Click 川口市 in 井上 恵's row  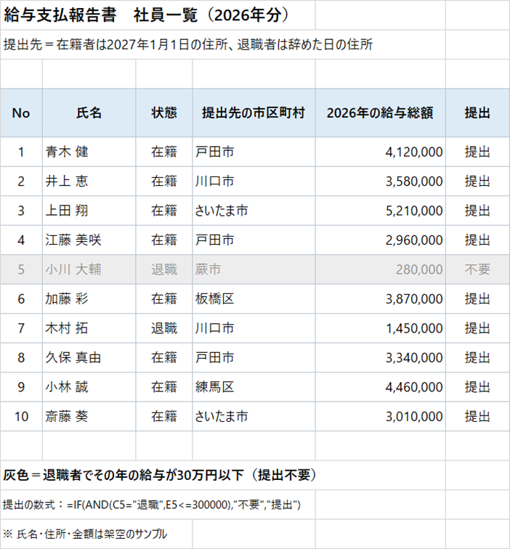(x=254, y=182)
